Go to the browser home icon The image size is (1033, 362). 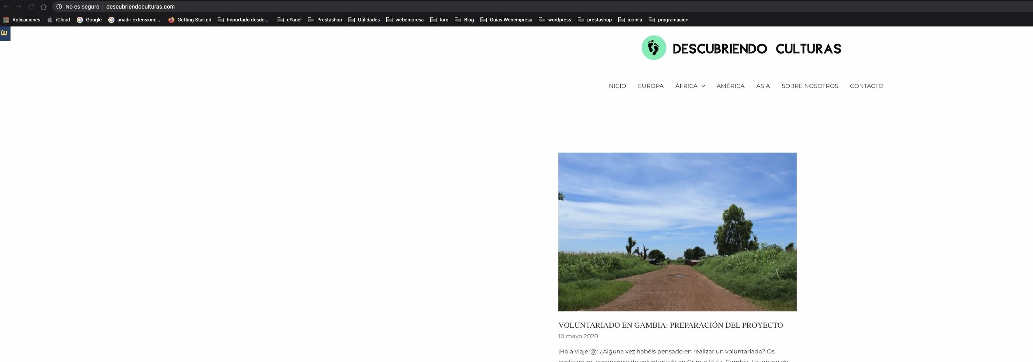[44, 6]
